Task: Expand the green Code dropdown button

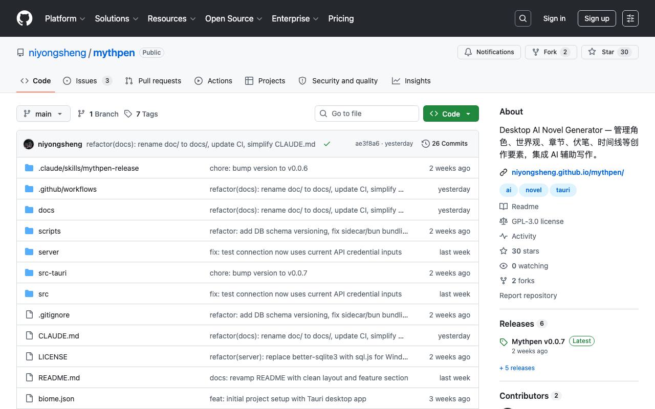Action: [451, 113]
